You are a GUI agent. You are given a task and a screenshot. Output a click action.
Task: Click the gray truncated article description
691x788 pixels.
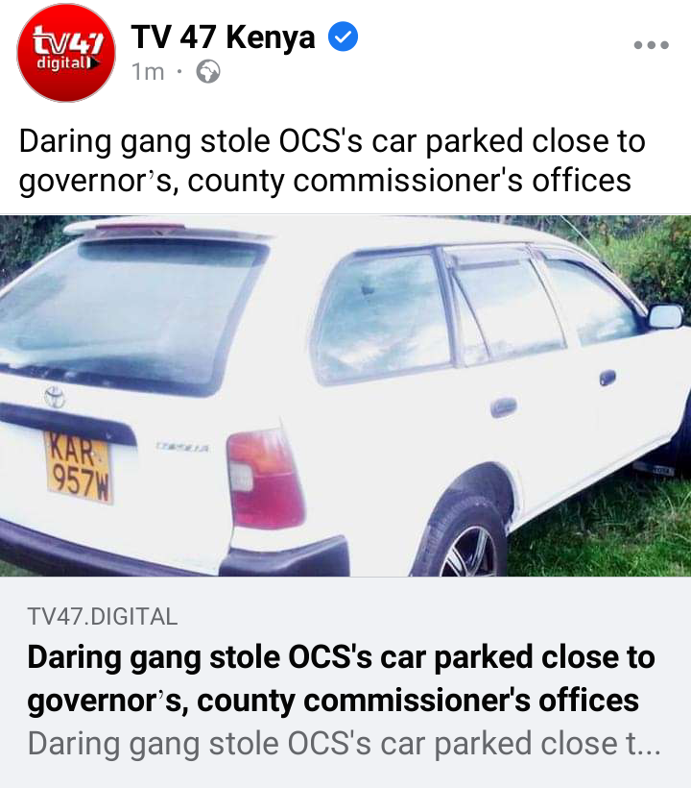345,743
